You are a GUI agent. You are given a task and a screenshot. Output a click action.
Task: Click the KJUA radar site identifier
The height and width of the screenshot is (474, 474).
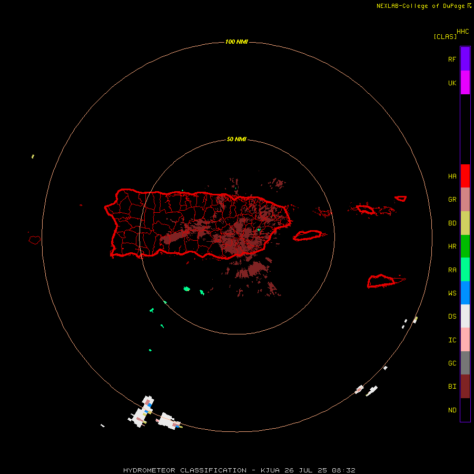coord(270,470)
